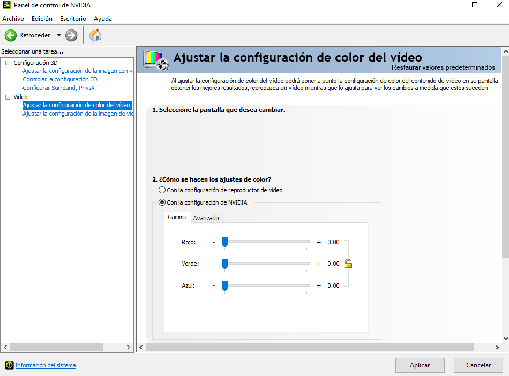Switch to the Gamma tab
509x376 pixels.
177,217
